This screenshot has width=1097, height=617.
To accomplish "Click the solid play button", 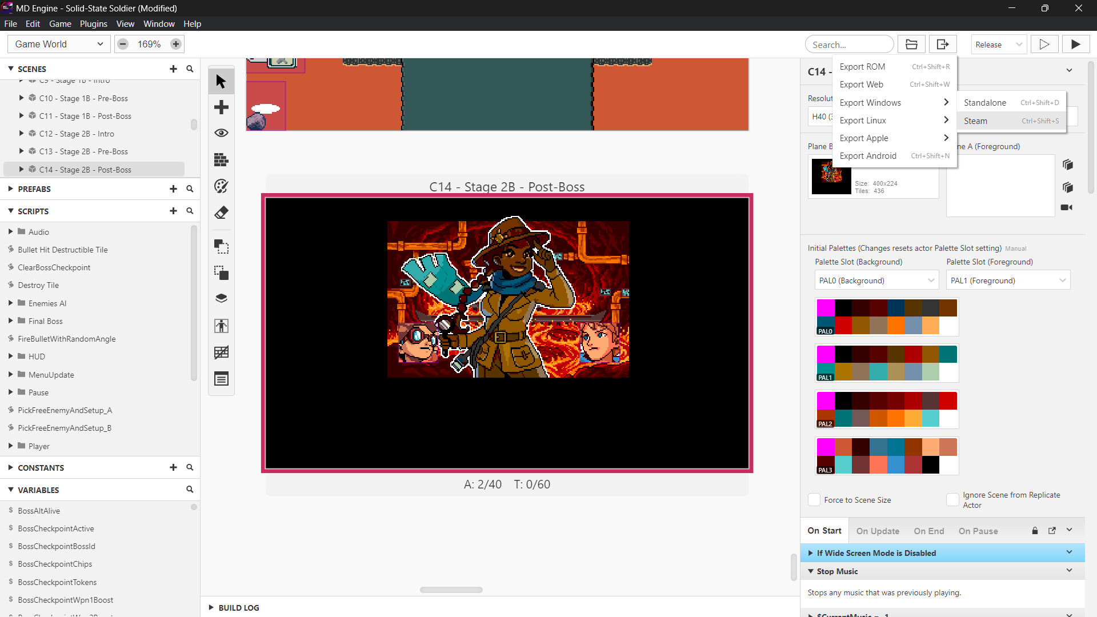I will coord(1076,45).
